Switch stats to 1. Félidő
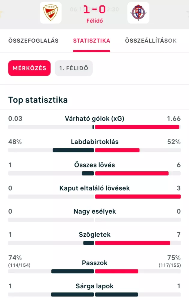 (x=74, y=68)
